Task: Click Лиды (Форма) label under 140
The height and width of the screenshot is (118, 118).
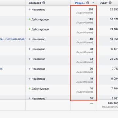Action: point(85,32)
